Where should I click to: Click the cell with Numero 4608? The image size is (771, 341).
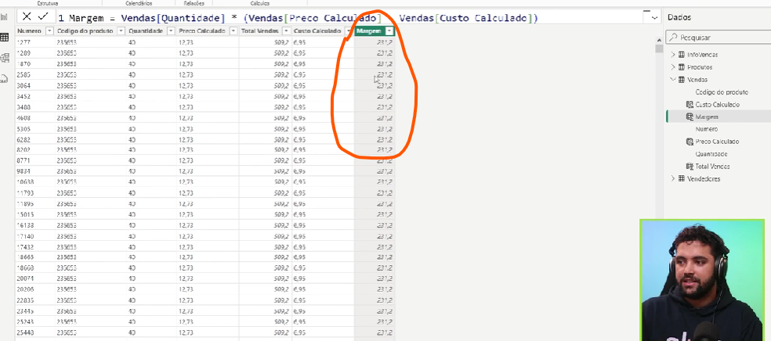(x=35, y=118)
